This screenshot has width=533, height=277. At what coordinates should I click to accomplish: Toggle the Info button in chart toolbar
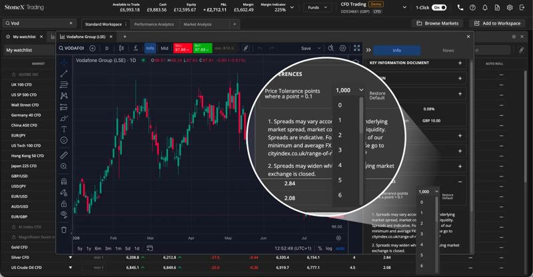[x=150, y=48]
